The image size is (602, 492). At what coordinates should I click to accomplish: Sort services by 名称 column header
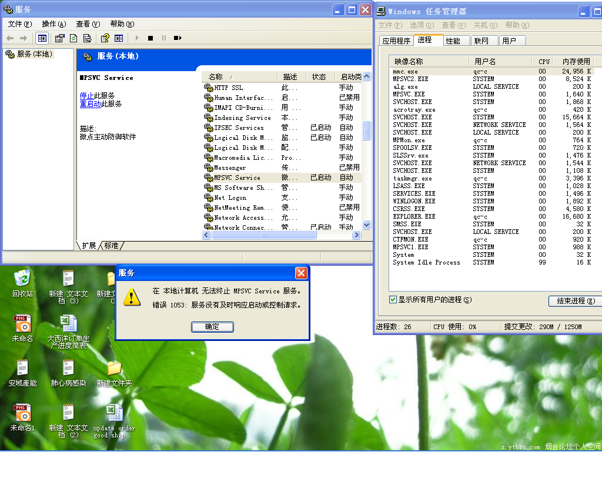(239, 77)
